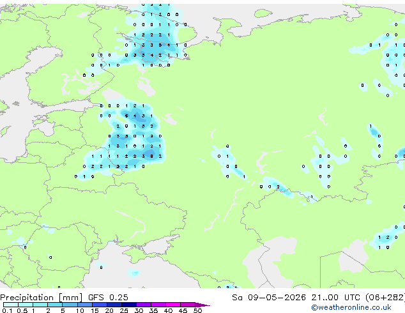
Task: Select the 2–5 mm legend swatch
Action: point(55,305)
